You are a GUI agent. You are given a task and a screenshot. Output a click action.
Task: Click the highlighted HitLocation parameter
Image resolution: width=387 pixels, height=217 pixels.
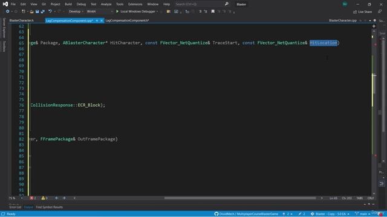(x=324, y=43)
